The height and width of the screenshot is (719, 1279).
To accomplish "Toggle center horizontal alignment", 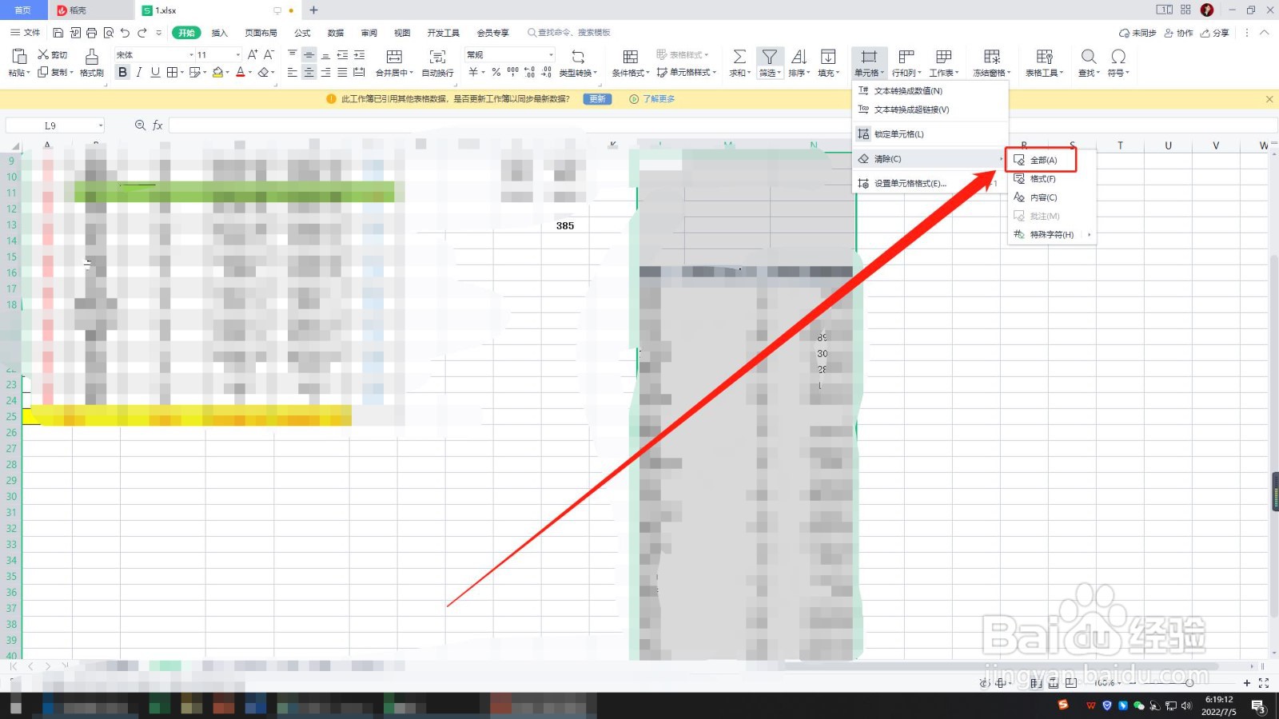I will click(x=309, y=72).
